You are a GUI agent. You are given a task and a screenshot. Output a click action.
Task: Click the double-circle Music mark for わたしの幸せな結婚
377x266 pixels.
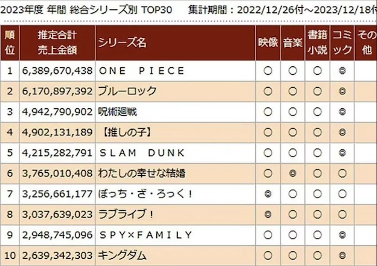point(293,173)
